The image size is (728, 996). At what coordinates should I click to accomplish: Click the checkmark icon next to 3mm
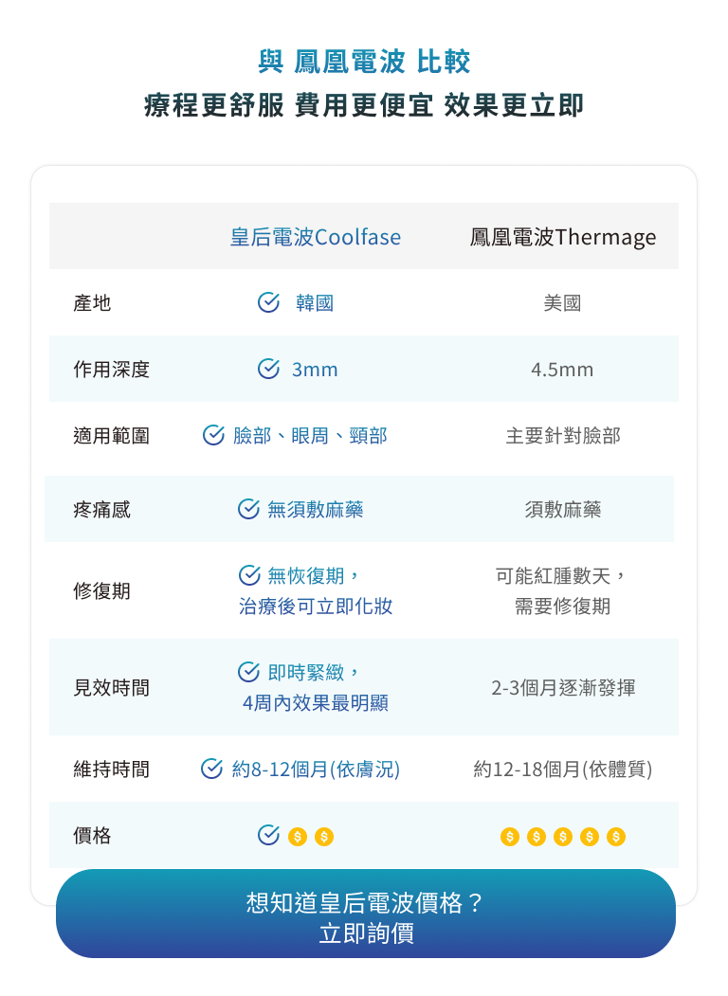click(268, 369)
